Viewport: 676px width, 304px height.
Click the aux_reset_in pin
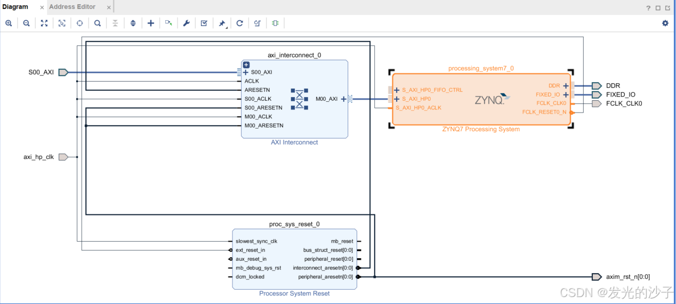pos(251,259)
